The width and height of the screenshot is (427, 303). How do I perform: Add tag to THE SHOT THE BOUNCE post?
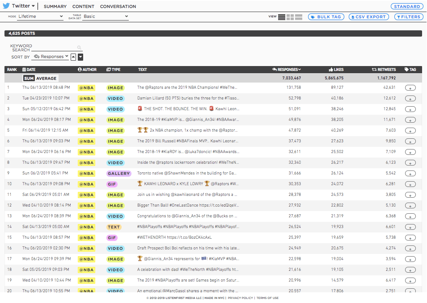tap(410, 109)
